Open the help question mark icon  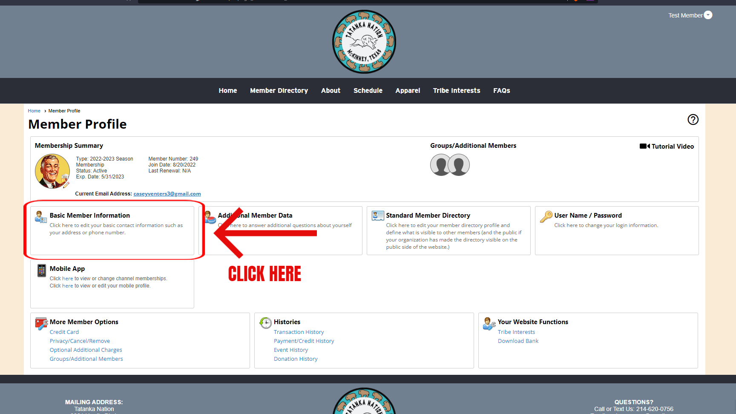tap(693, 120)
